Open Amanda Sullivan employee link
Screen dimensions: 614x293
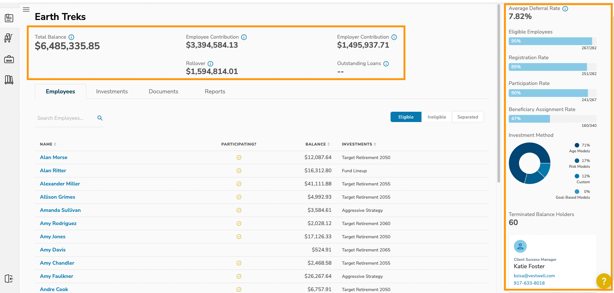(60, 210)
